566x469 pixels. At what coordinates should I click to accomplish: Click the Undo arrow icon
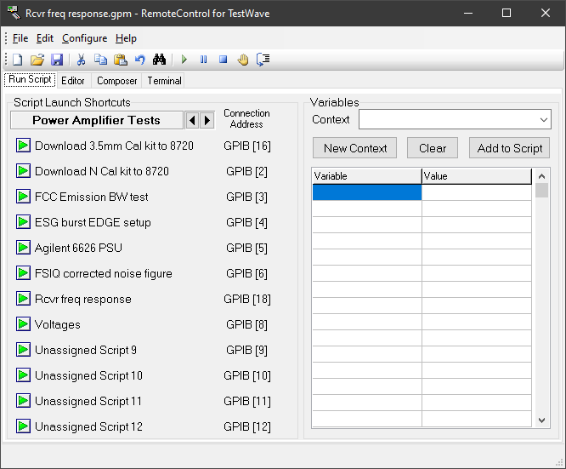coord(140,60)
